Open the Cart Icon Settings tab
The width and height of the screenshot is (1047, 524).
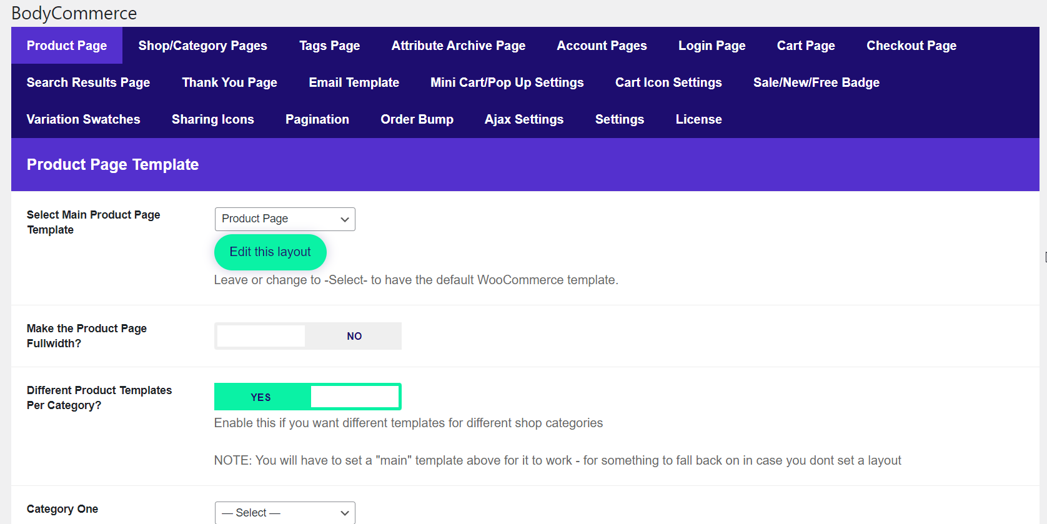point(668,82)
